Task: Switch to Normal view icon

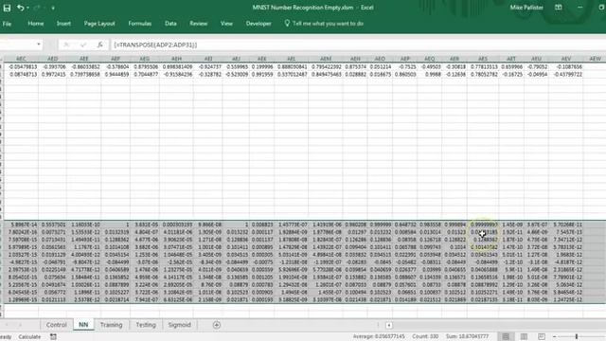Action: (506, 337)
